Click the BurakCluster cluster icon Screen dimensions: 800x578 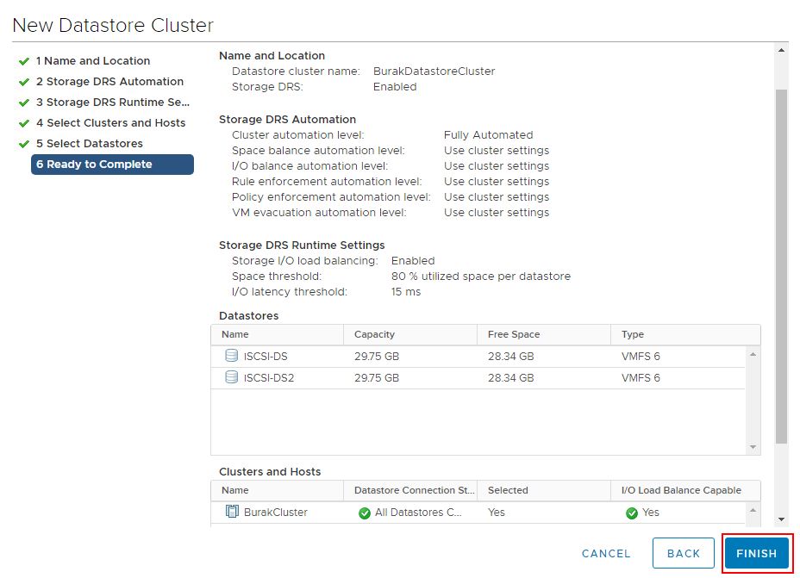tap(232, 511)
